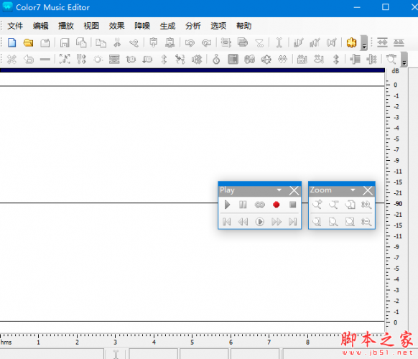The width and height of the screenshot is (418, 359).
Task: Zoom in vertically in the Zoom panel
Action: pyautogui.click(x=366, y=205)
